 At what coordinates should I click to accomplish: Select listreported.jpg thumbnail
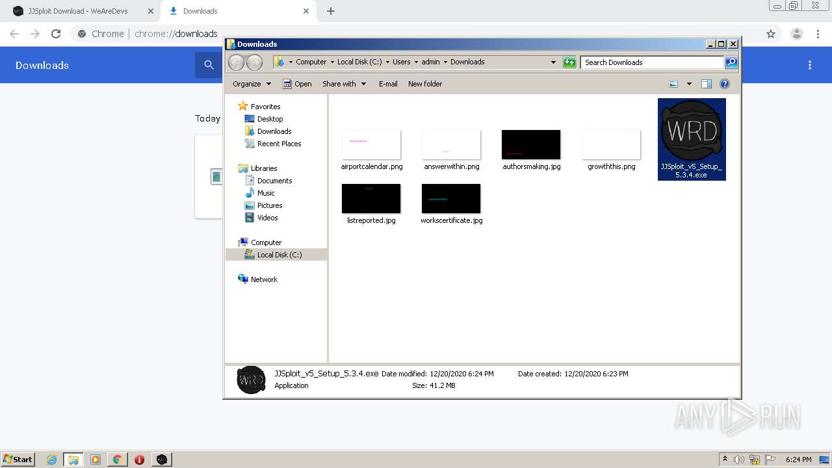[x=371, y=198]
